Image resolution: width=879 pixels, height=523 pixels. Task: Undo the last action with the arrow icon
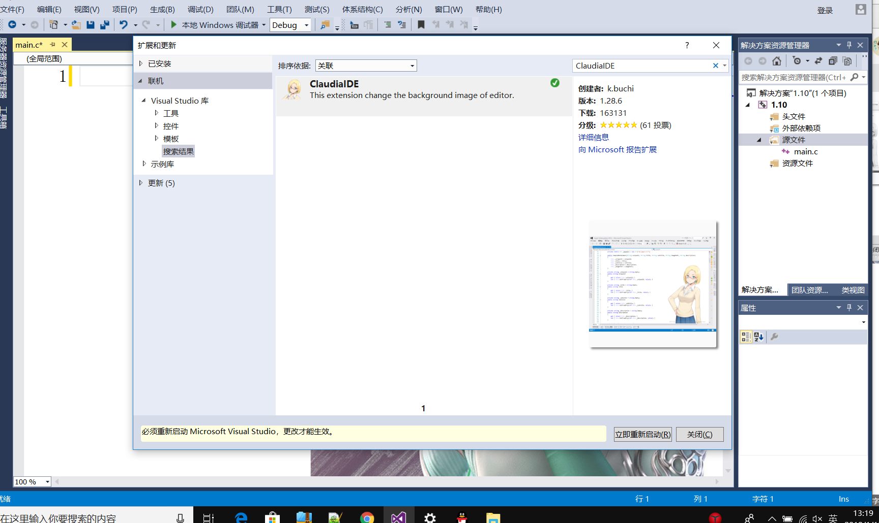click(124, 24)
